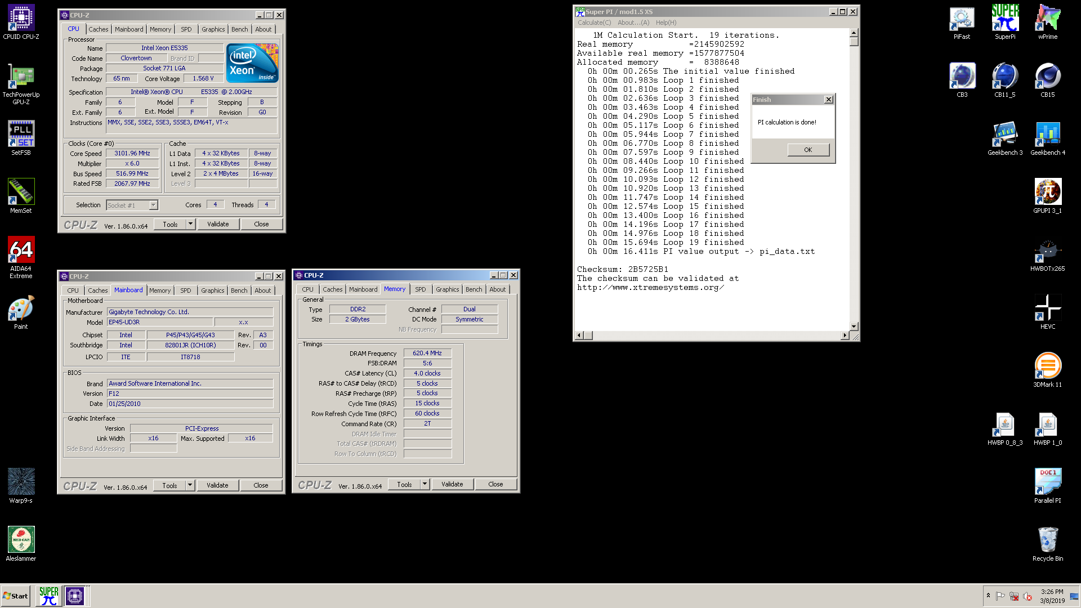Viewport: 1081px width, 608px height.
Task: Show hidden system tray icons
Action: (988, 596)
